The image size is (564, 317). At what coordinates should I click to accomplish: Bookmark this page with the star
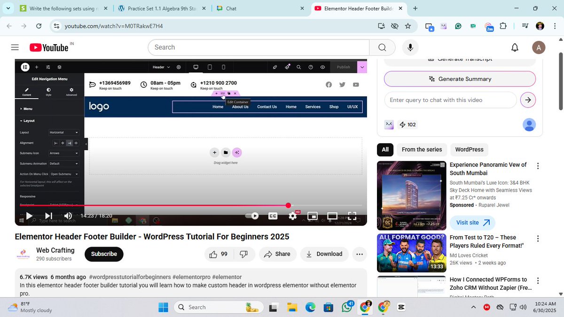point(407,26)
